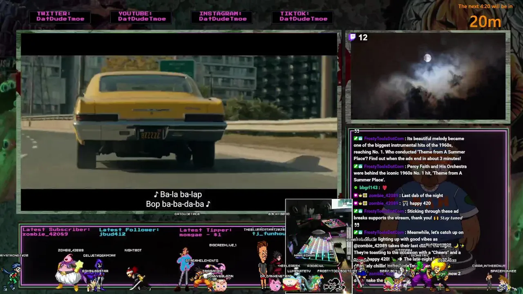Viewport: 523px width, 294px height.
Task: Click the viewer count '12'
Action: (363, 38)
